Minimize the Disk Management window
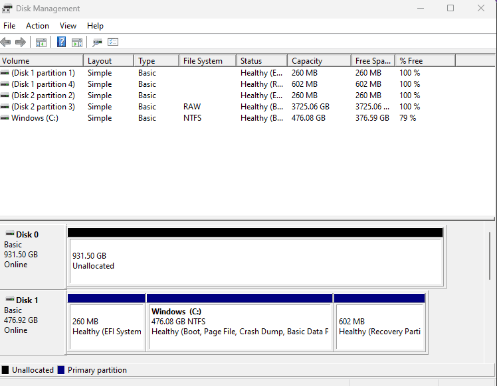The width and height of the screenshot is (497, 386). [421, 8]
